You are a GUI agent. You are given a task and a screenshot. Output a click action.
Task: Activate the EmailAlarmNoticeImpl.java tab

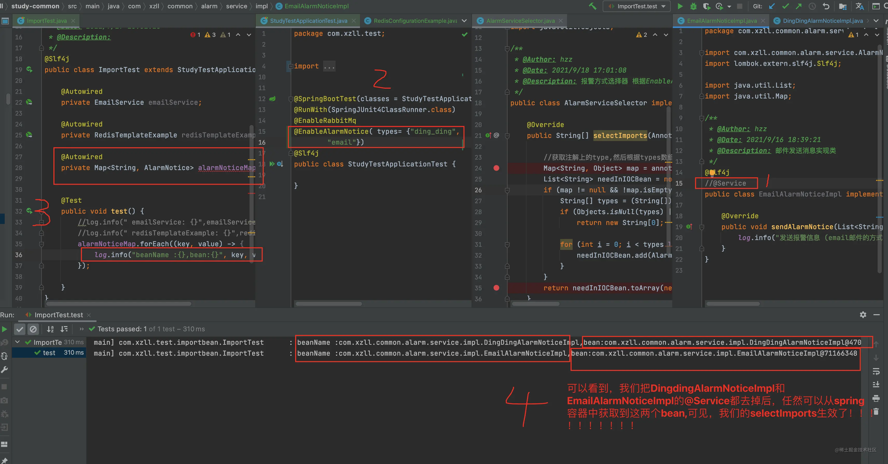pyautogui.click(x=721, y=21)
